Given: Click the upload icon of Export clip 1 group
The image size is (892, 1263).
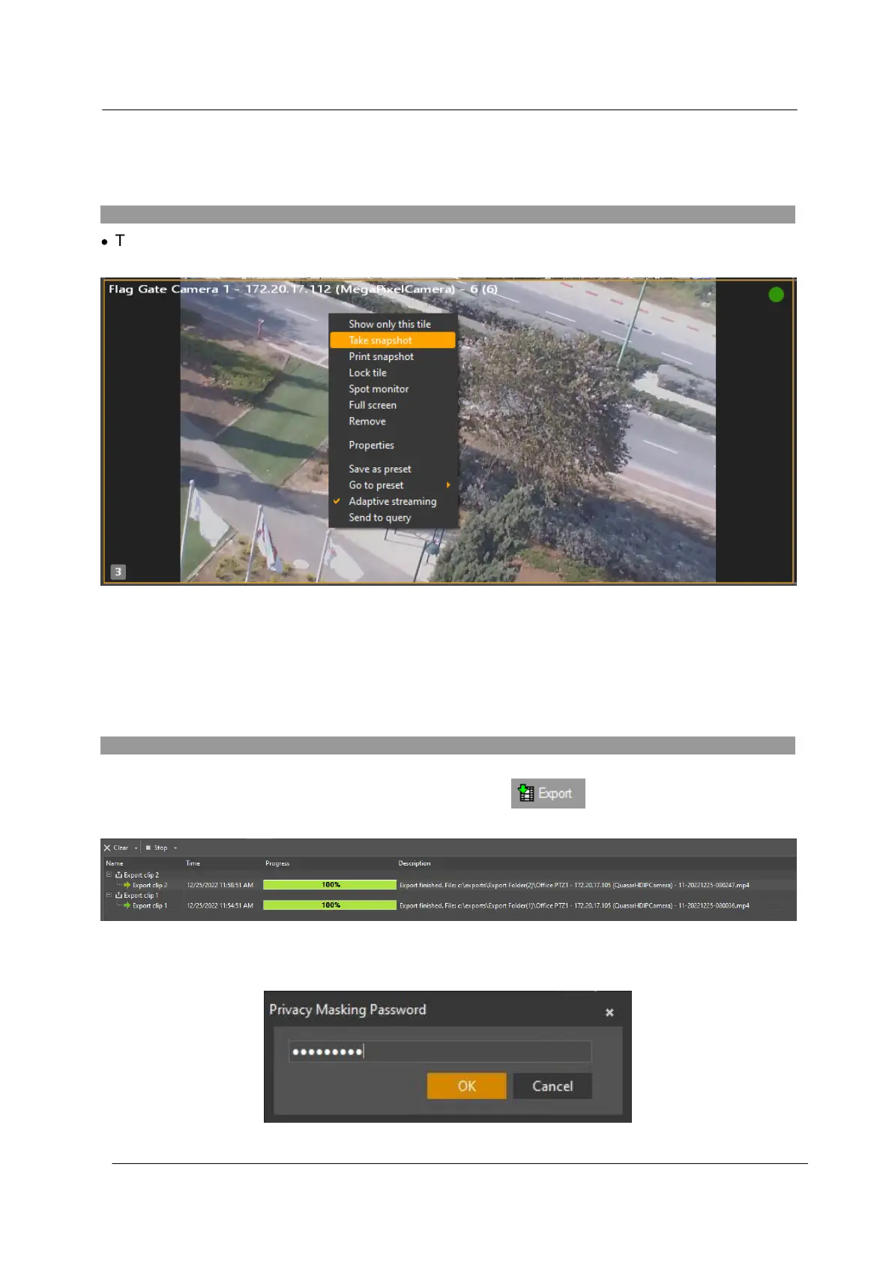Looking at the screenshot, I should coord(118,895).
